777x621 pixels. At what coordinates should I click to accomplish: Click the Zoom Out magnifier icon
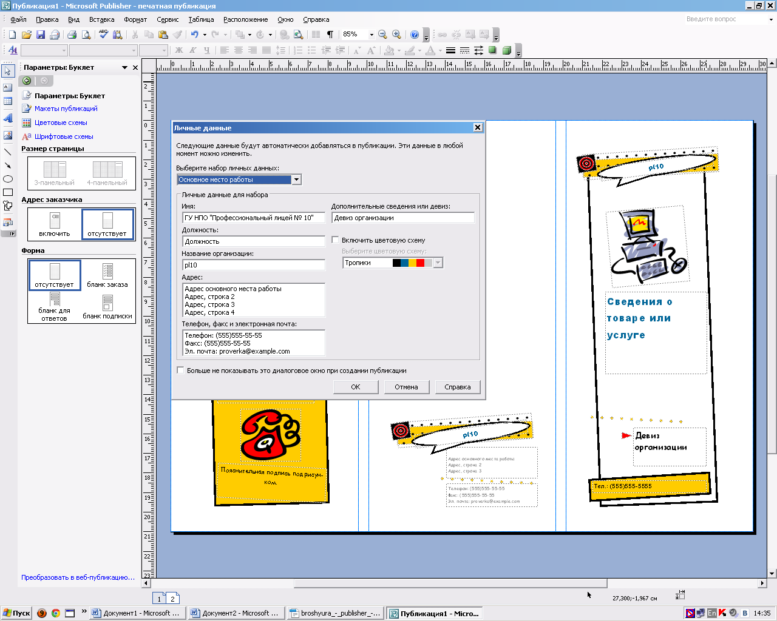[x=382, y=35]
